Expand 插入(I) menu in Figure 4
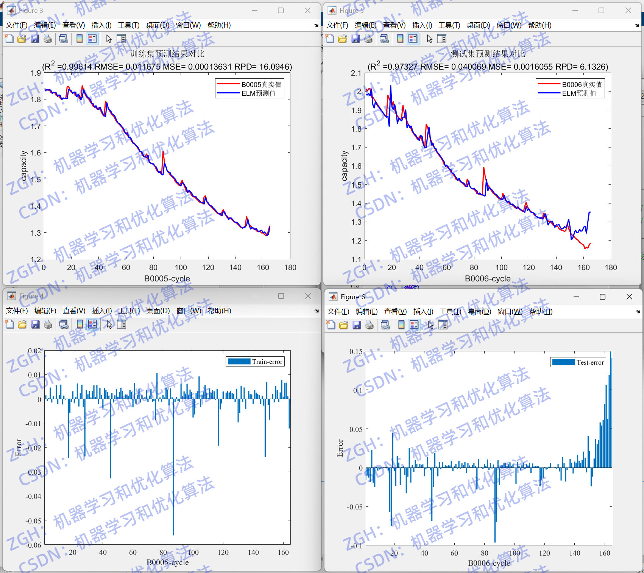 tap(102, 311)
